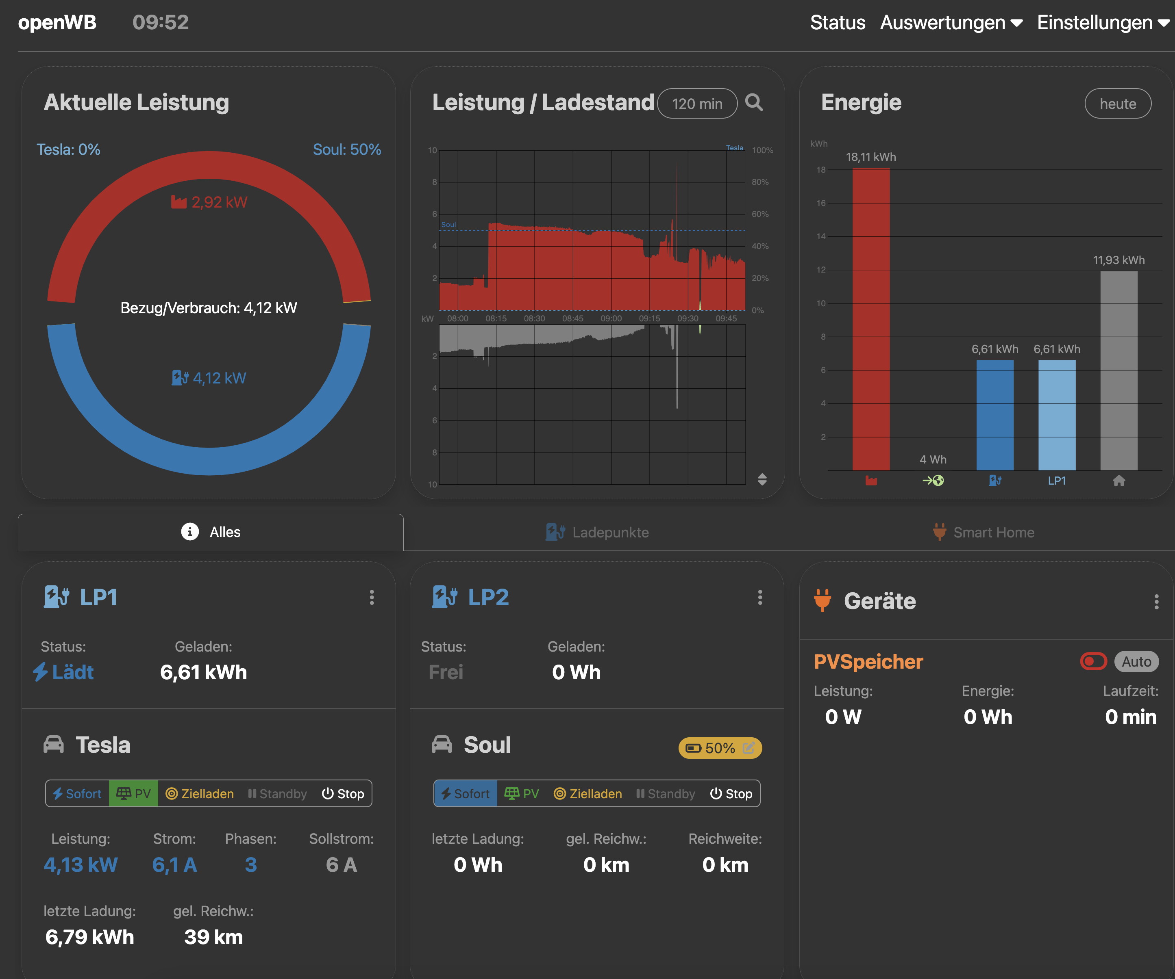This screenshot has height=979, width=1175.
Task: Click the red grid bar in energy chart
Action: click(870, 319)
